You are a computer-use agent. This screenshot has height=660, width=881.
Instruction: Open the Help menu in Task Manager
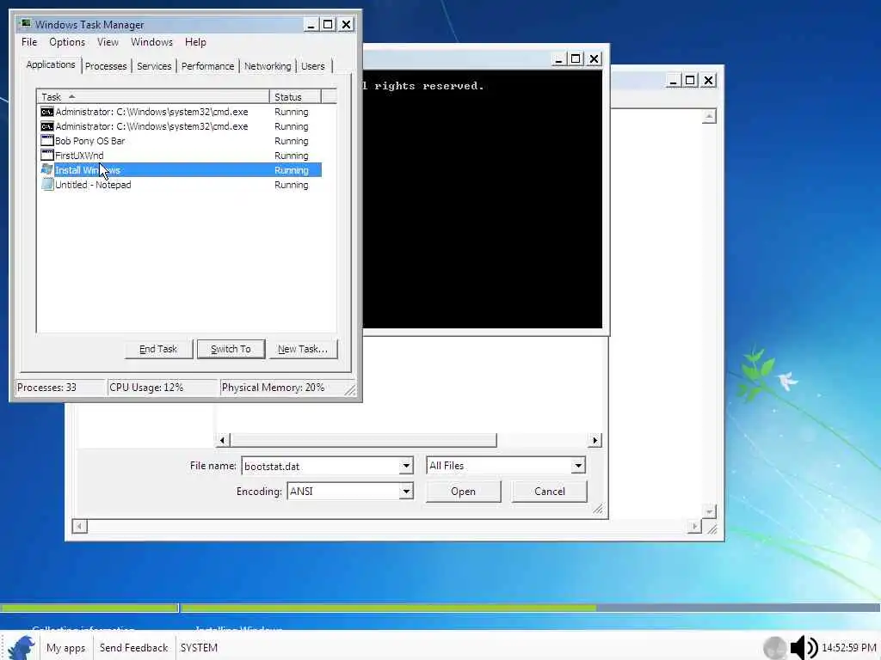[x=195, y=42]
